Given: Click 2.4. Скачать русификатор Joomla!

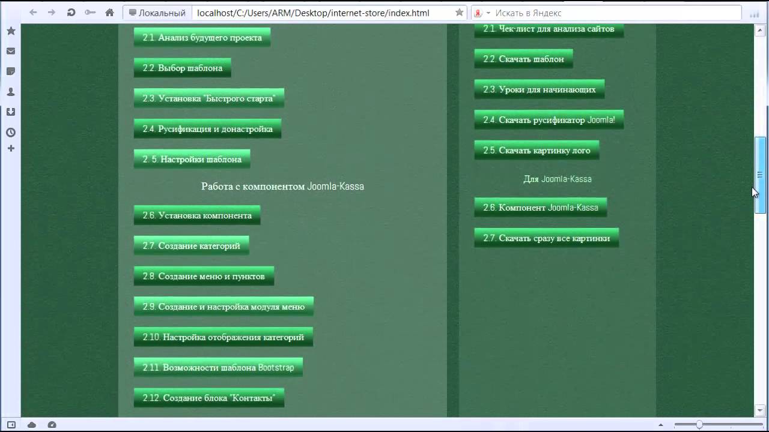Looking at the screenshot, I should tap(549, 119).
